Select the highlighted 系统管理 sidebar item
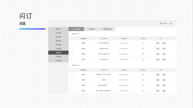 click(58, 53)
